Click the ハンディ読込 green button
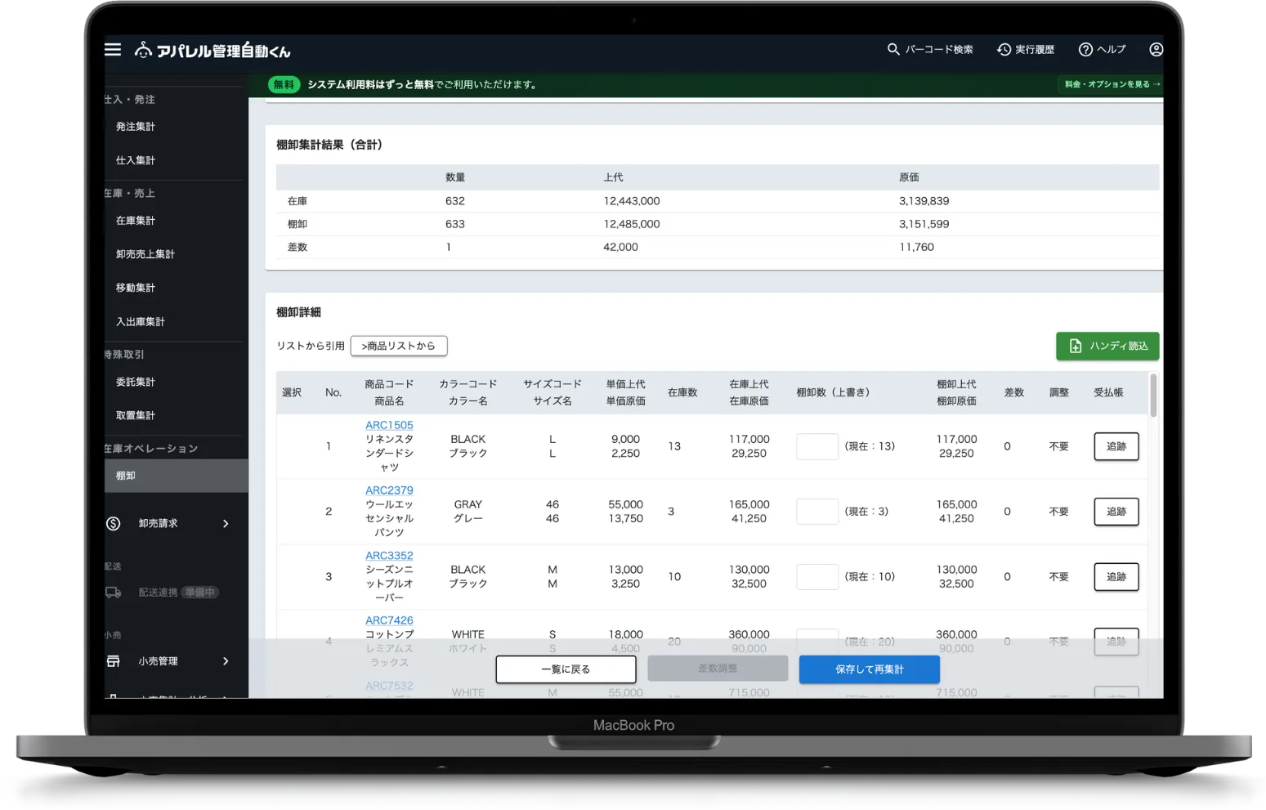Screen dimensions: 1266x810 click(1107, 346)
